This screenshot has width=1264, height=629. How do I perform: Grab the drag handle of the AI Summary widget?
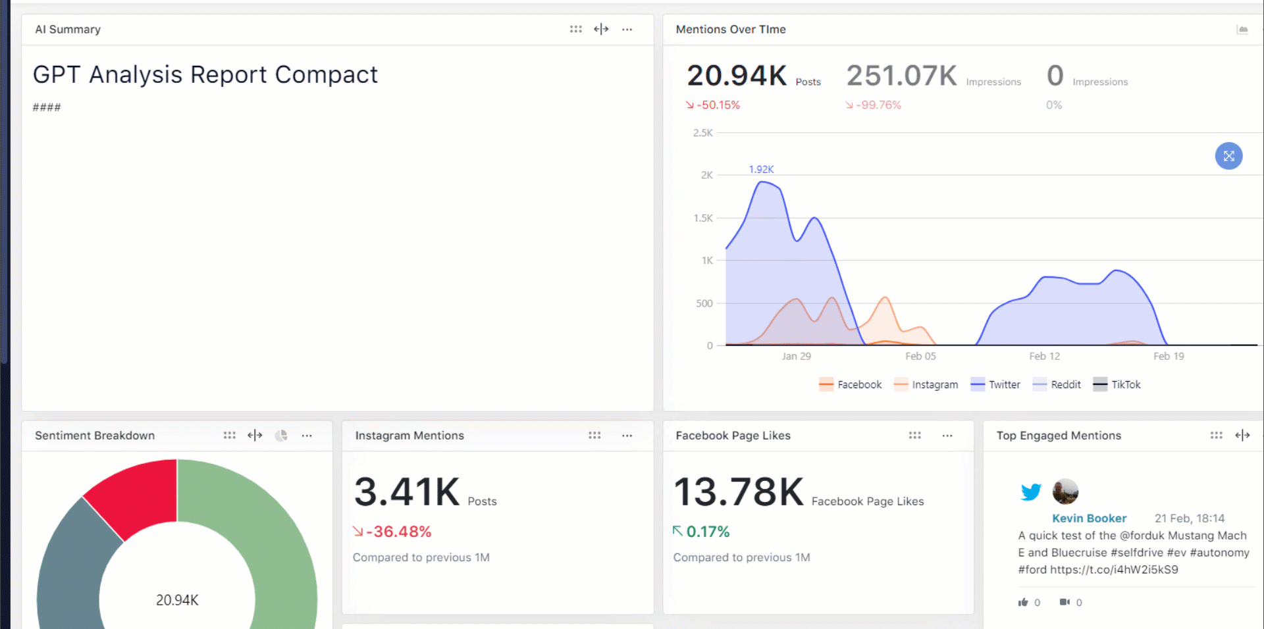pyautogui.click(x=575, y=29)
